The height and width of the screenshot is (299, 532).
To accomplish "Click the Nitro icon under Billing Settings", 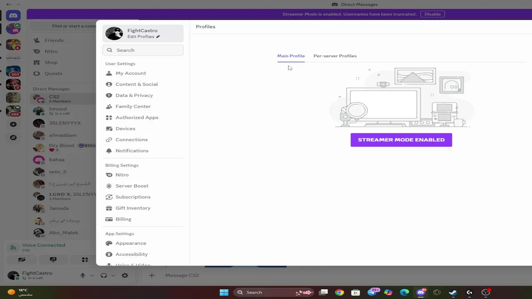I will (109, 175).
